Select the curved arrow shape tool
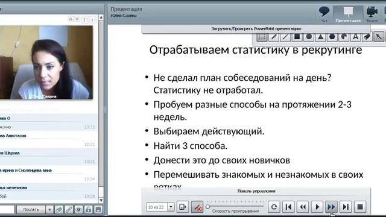This screenshot has height=217, width=386. coord(344,37)
